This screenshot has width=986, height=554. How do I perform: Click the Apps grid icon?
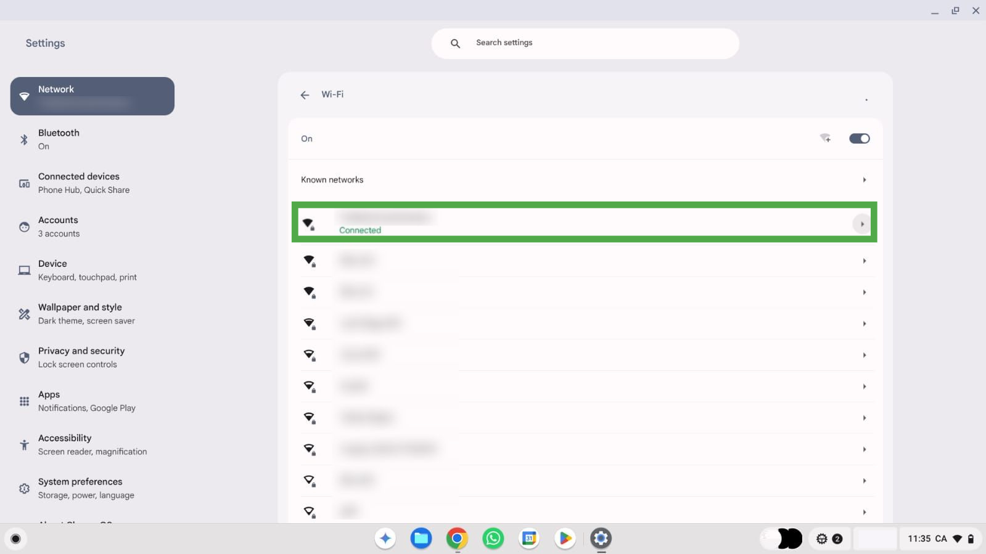[x=24, y=401]
